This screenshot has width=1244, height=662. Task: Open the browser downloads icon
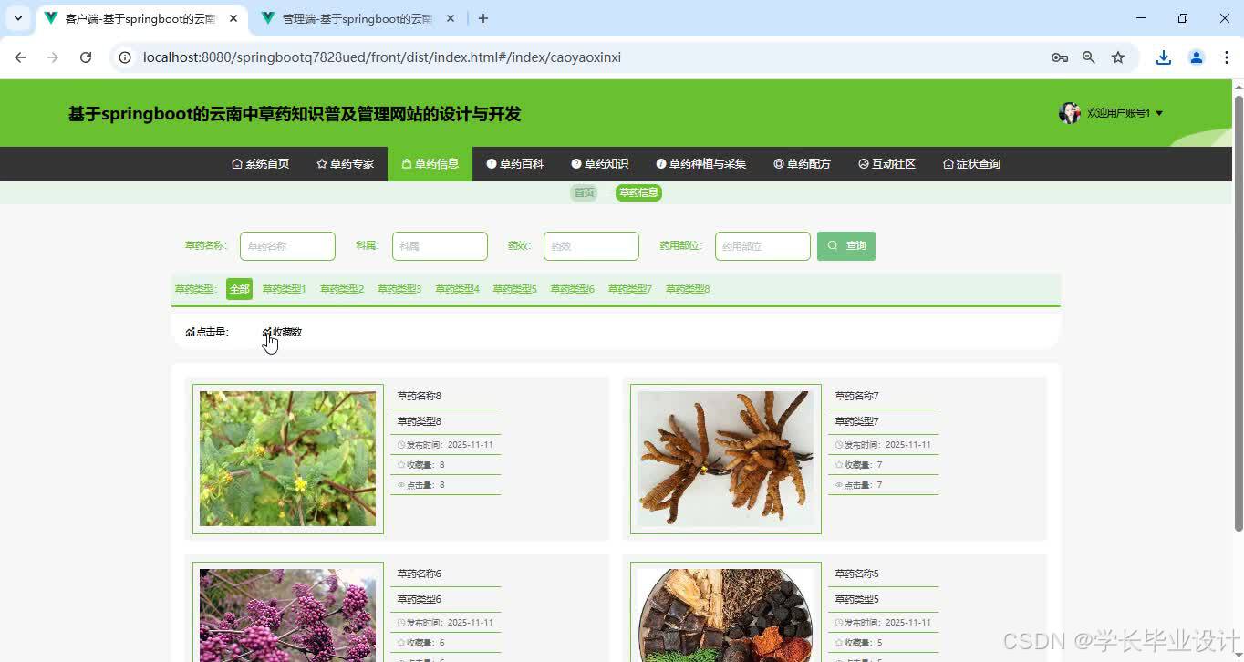tap(1164, 57)
